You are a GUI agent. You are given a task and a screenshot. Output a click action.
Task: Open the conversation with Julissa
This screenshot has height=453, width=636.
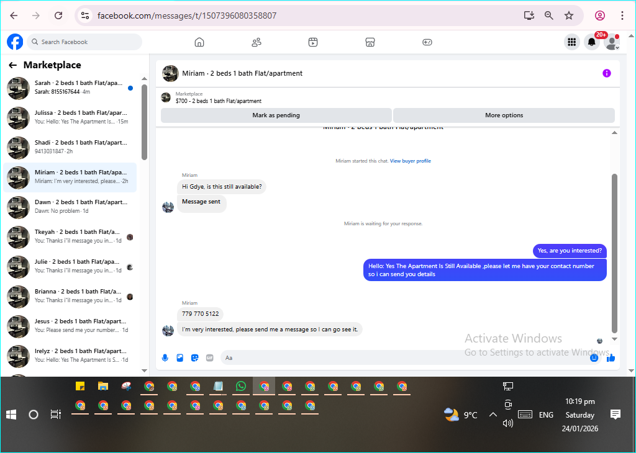coord(70,118)
